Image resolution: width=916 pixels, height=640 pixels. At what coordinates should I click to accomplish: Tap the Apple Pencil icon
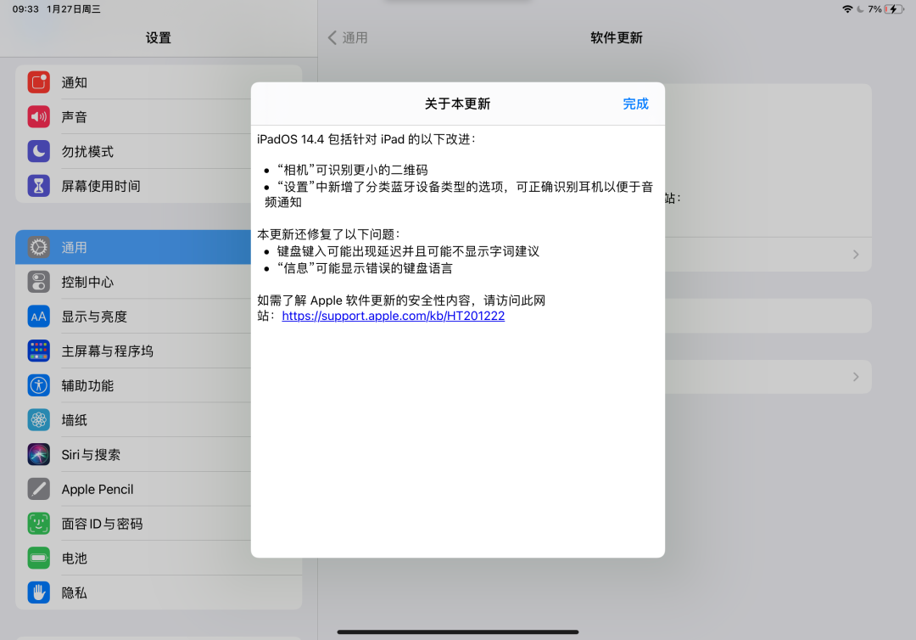point(38,489)
